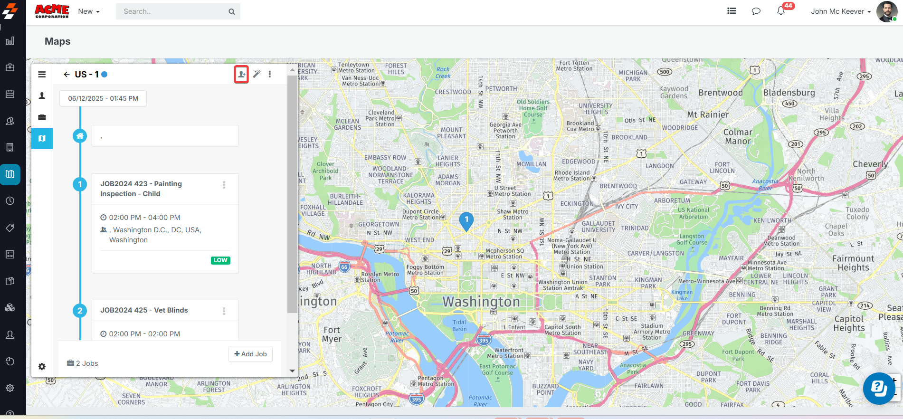Screen dimensions: 903x419
Task: Open John Mc Keever user dropdown
Action: pos(840,11)
